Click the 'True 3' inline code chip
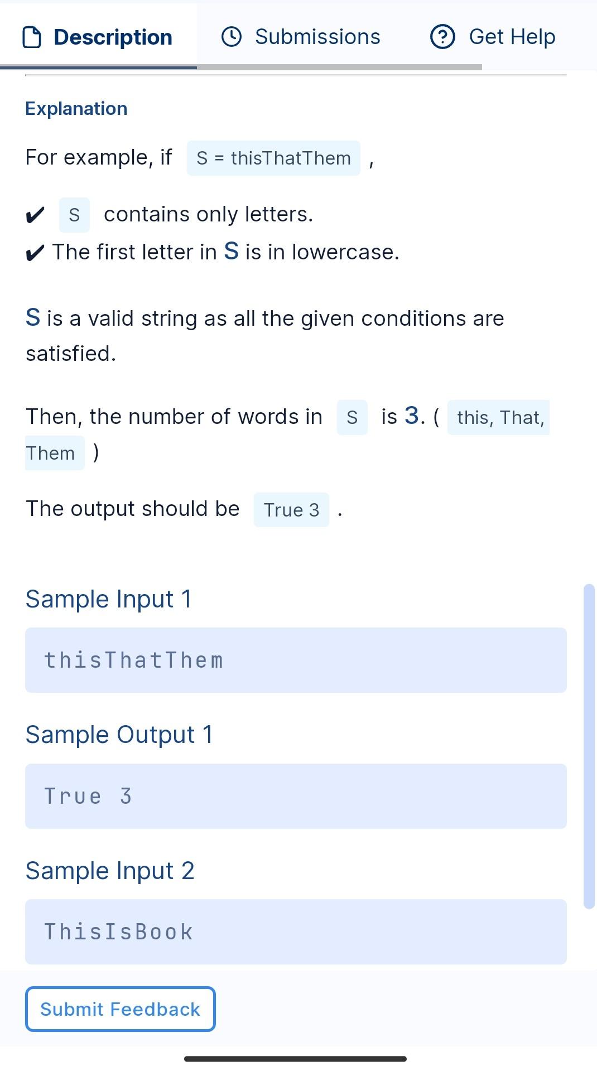 click(291, 509)
